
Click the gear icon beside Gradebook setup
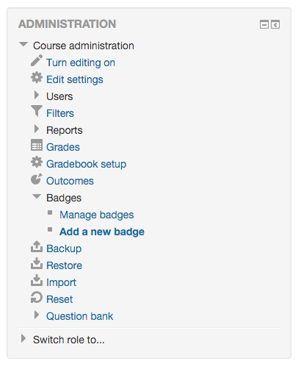coord(37,162)
